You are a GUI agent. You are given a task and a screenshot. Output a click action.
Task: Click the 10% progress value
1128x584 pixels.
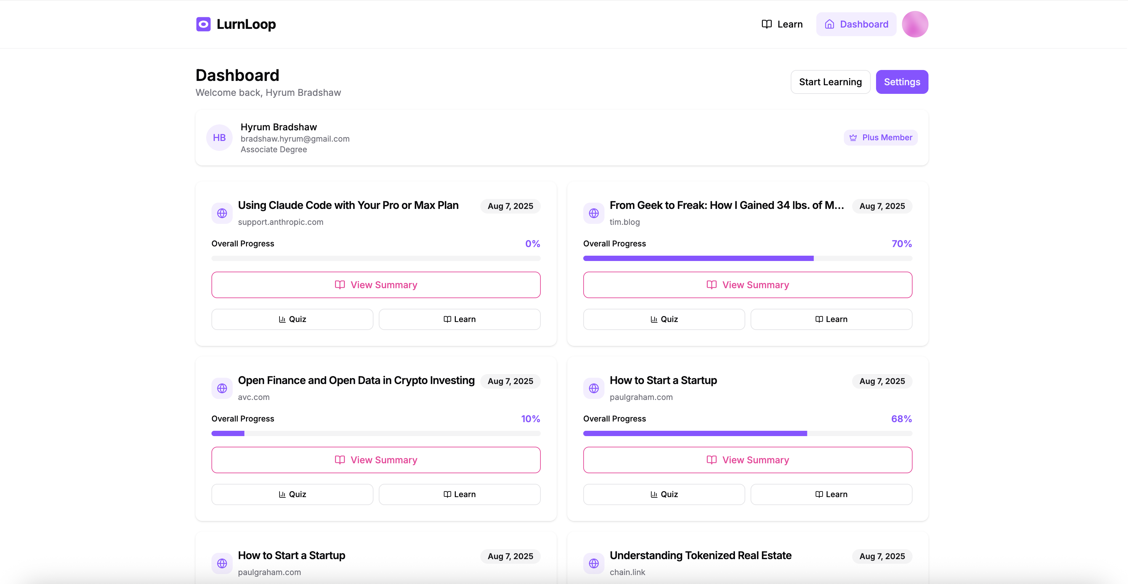[x=530, y=419]
